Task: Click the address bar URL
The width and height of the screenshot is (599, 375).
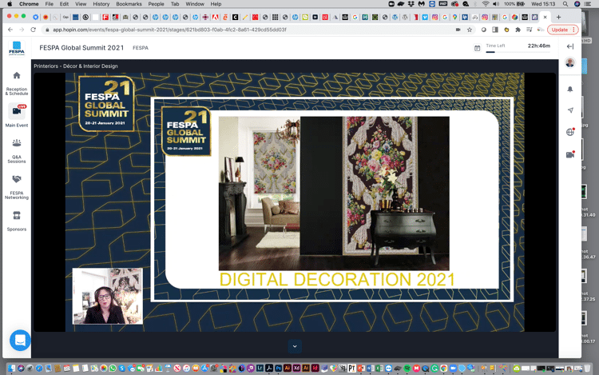Action: point(169,30)
